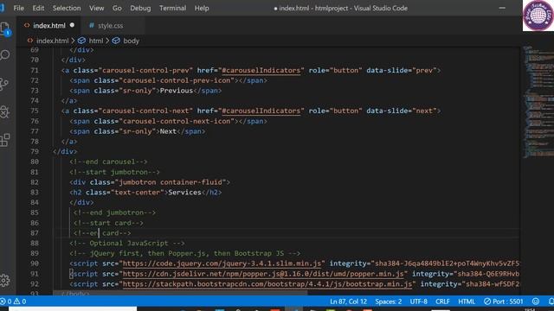The image size is (554, 311).
Task: Click the '<!--start jumbotron-->' comment
Action: coord(114,172)
